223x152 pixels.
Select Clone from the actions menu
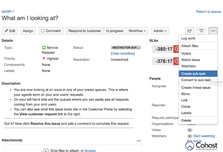(198, 107)
